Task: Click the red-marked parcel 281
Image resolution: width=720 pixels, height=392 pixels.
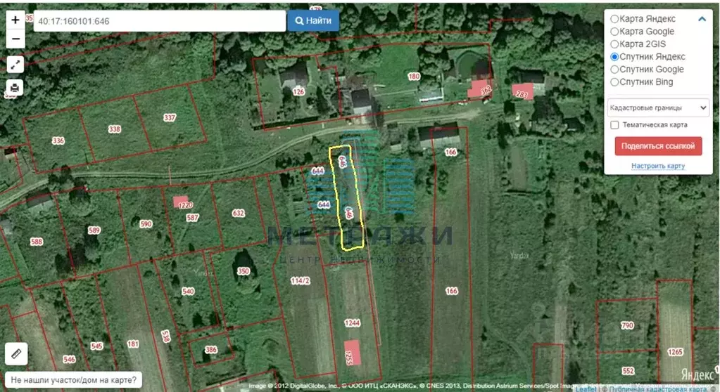Action: click(522, 93)
